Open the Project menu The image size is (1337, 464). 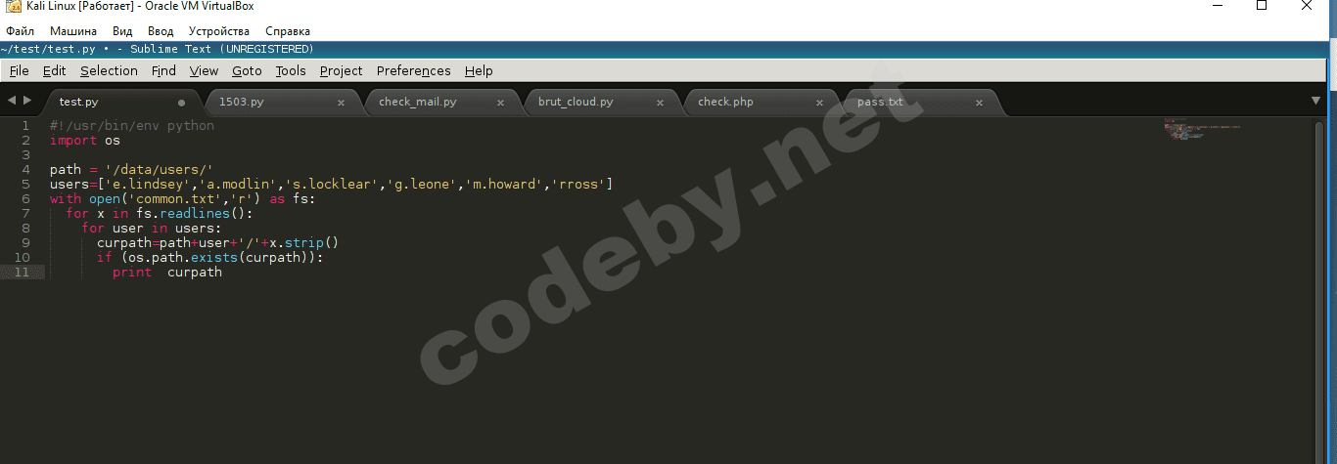341,70
